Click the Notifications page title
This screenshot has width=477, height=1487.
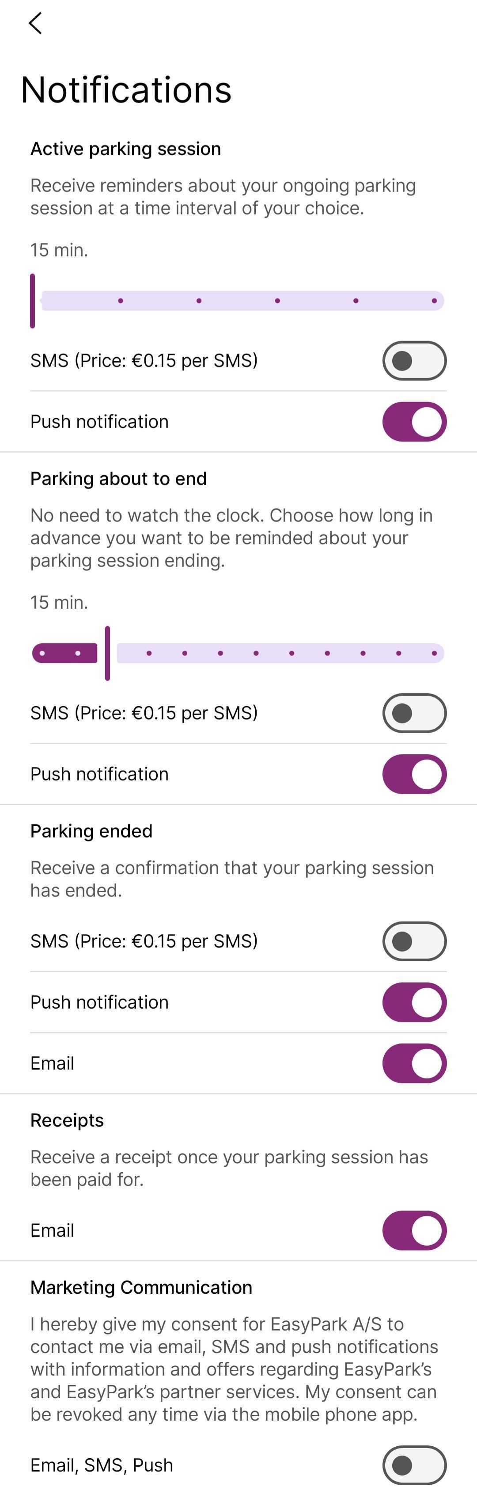coord(126,90)
